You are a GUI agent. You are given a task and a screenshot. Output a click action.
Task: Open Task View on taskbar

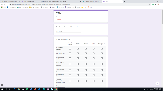point(10,89)
